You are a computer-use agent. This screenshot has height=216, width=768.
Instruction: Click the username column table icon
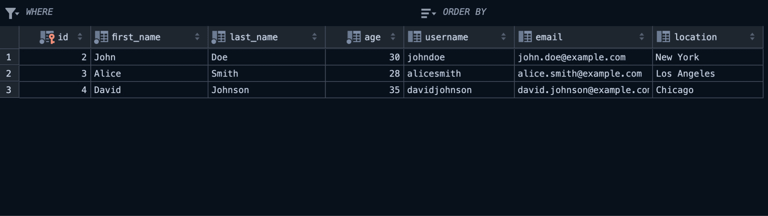pyautogui.click(x=414, y=37)
